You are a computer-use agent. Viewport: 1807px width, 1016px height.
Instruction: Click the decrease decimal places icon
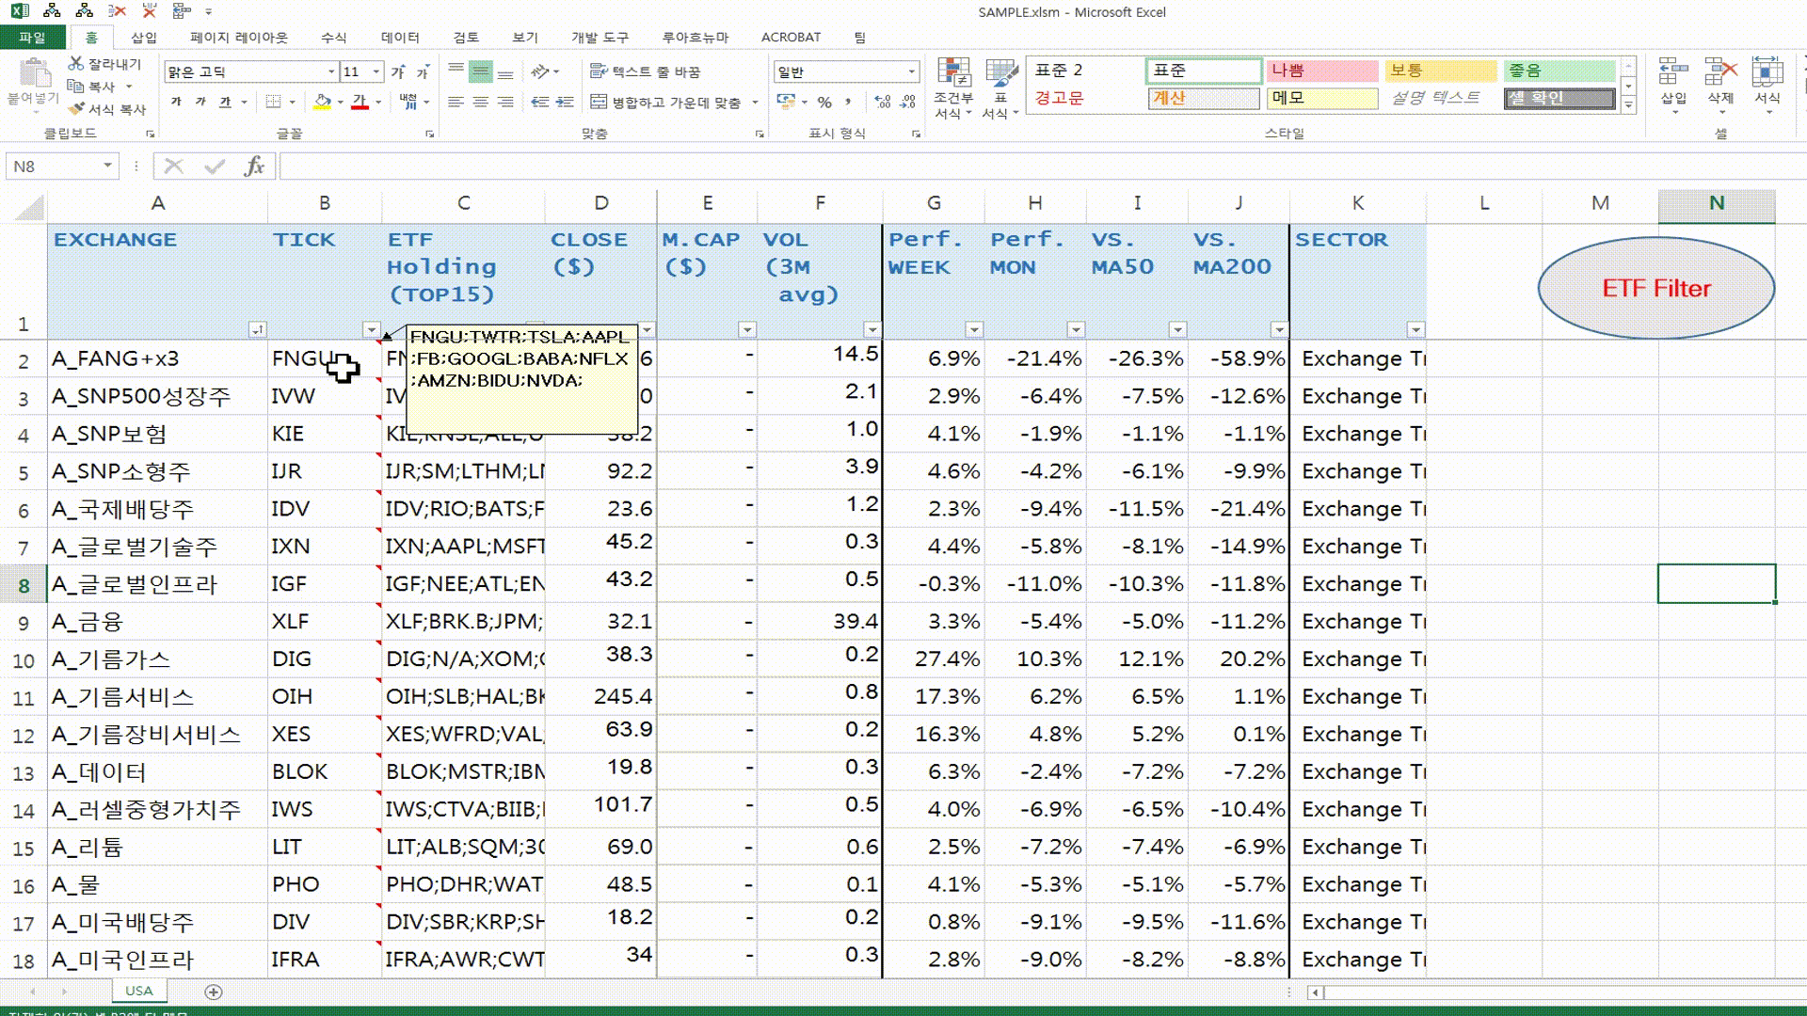tap(908, 102)
